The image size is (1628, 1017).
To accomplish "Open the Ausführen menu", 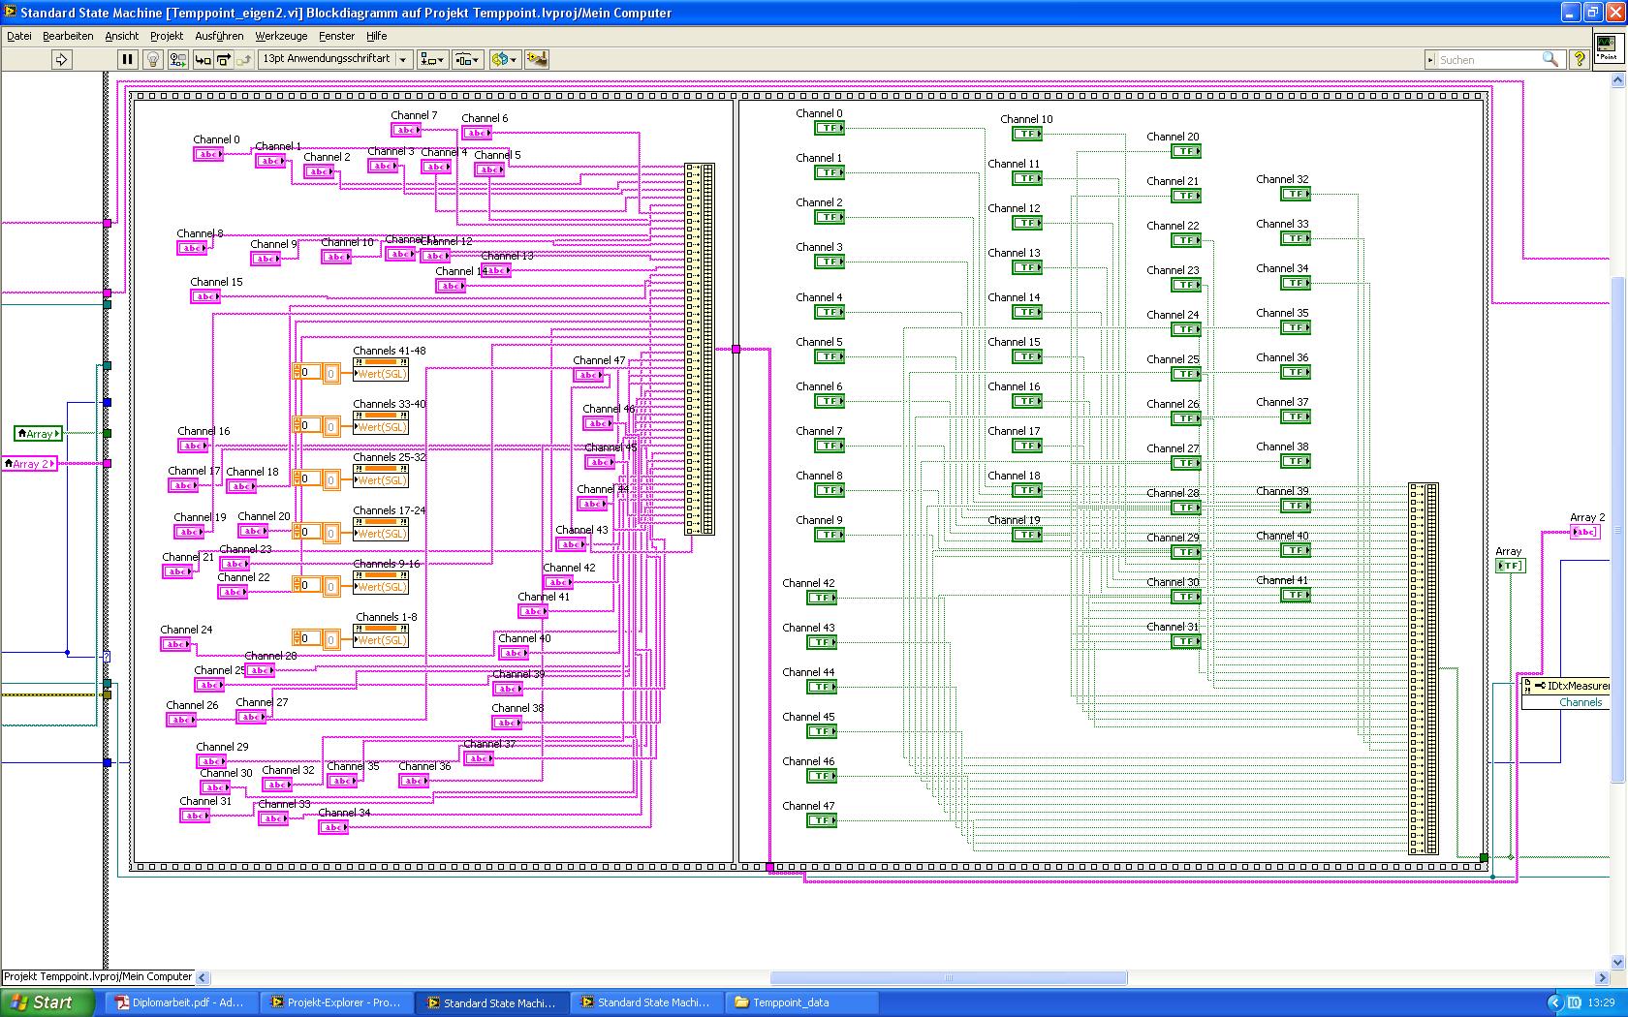I will pos(219,36).
